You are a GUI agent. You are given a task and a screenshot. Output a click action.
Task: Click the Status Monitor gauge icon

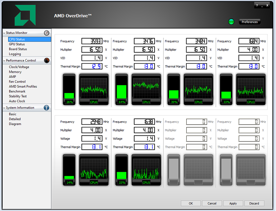(47, 33)
